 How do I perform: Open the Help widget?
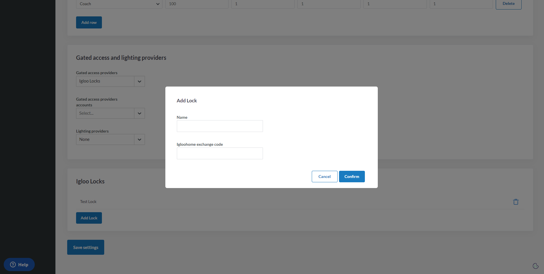[x=19, y=265]
